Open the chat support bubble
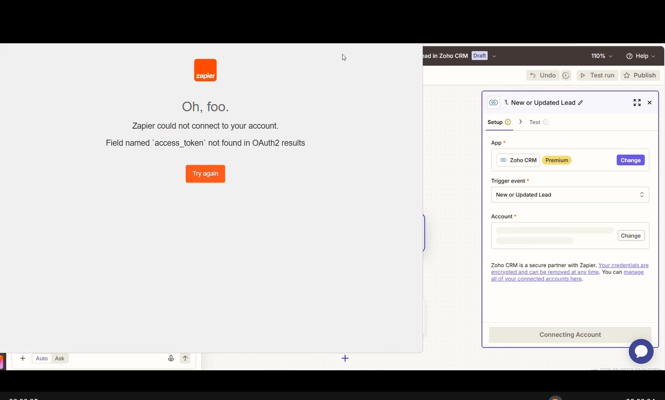665x400 pixels. [x=641, y=351]
